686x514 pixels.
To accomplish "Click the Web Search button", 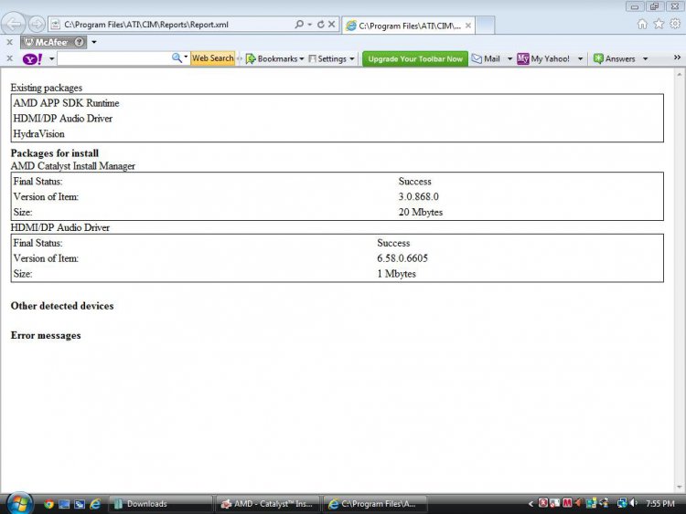I will pyautogui.click(x=212, y=58).
